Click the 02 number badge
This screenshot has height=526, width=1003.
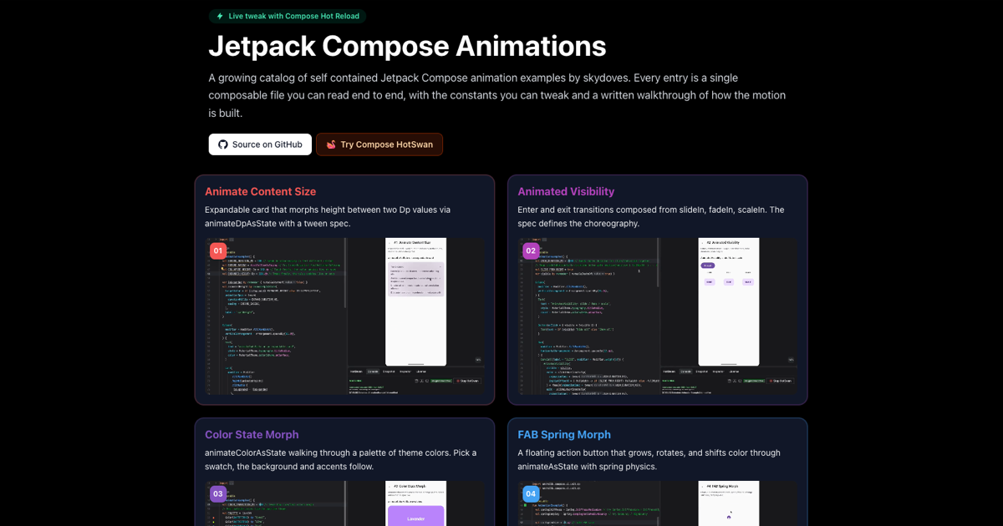(531, 250)
